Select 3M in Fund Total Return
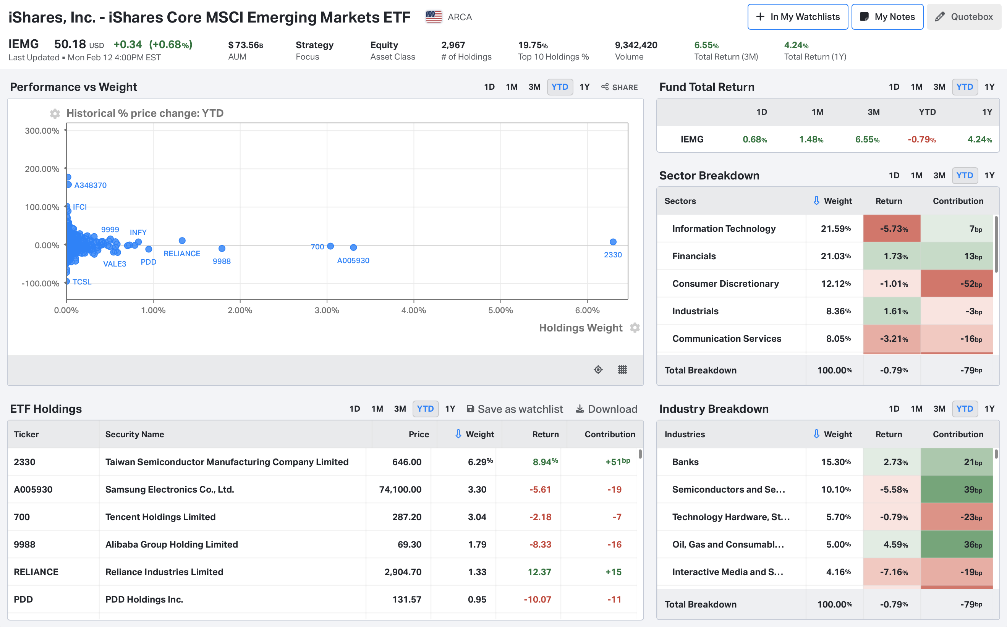Image resolution: width=1007 pixels, height=627 pixels. [x=939, y=87]
